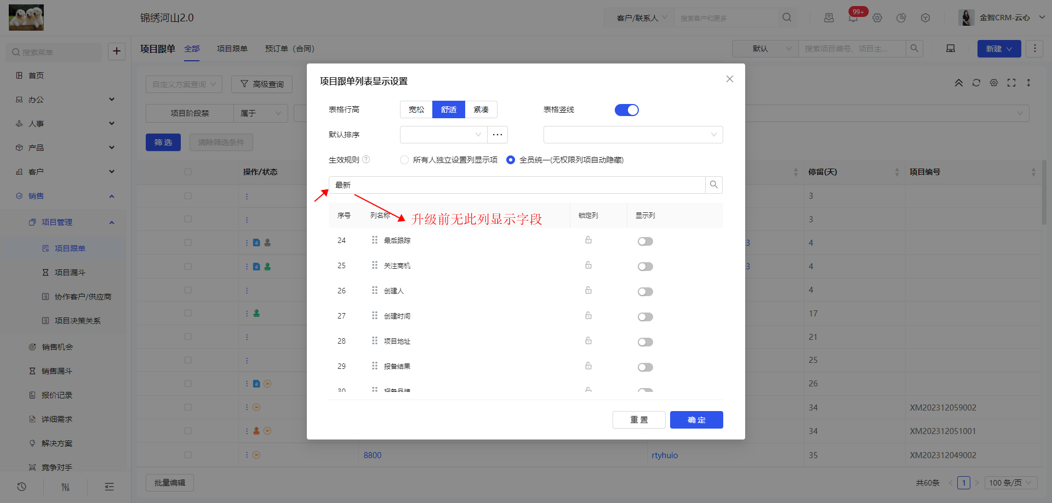Screen dimensions: 1052x503
Task: Select 所有人独立设置列显示项 radio option
Action: click(x=404, y=160)
